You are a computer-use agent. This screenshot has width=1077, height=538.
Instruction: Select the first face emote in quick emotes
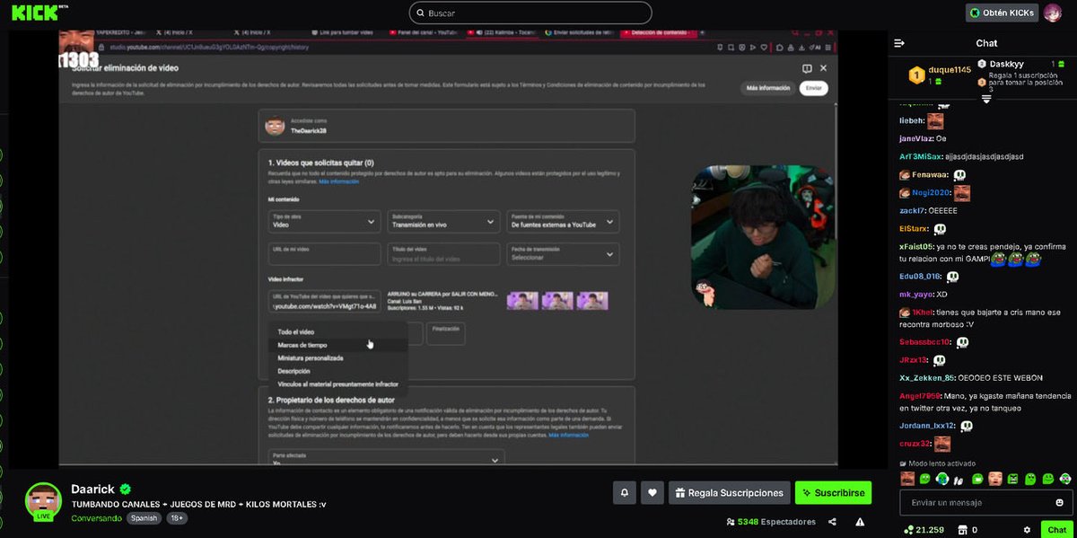(907, 479)
